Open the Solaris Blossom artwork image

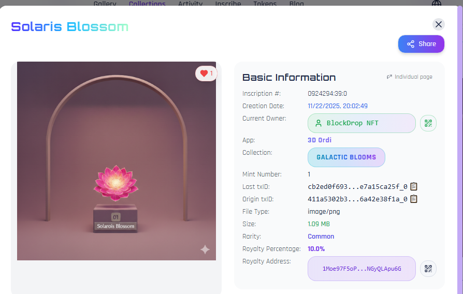point(117,161)
